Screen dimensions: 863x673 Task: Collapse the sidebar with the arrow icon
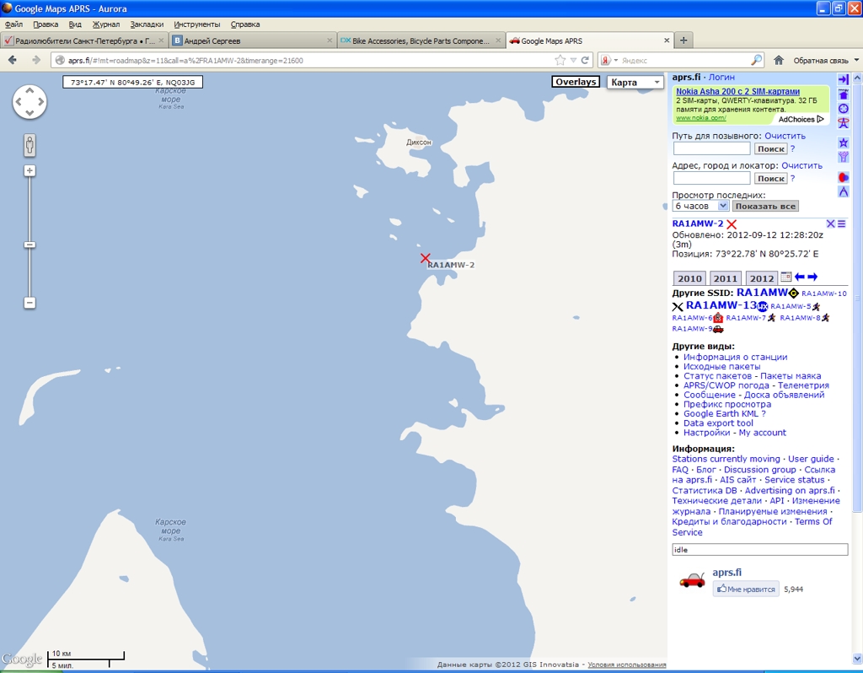click(843, 79)
